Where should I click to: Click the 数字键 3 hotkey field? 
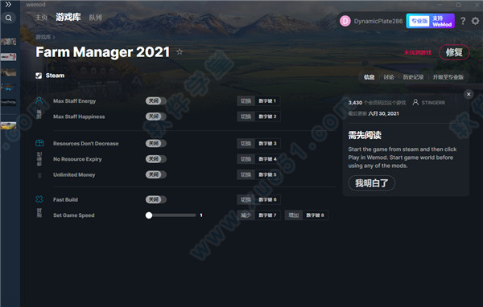[x=267, y=143]
